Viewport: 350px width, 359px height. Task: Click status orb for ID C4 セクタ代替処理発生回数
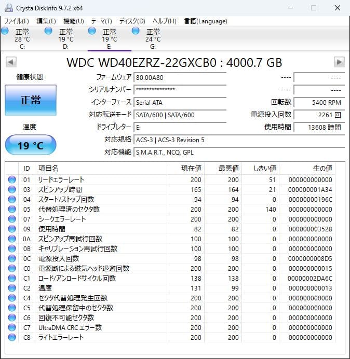(x=12, y=298)
